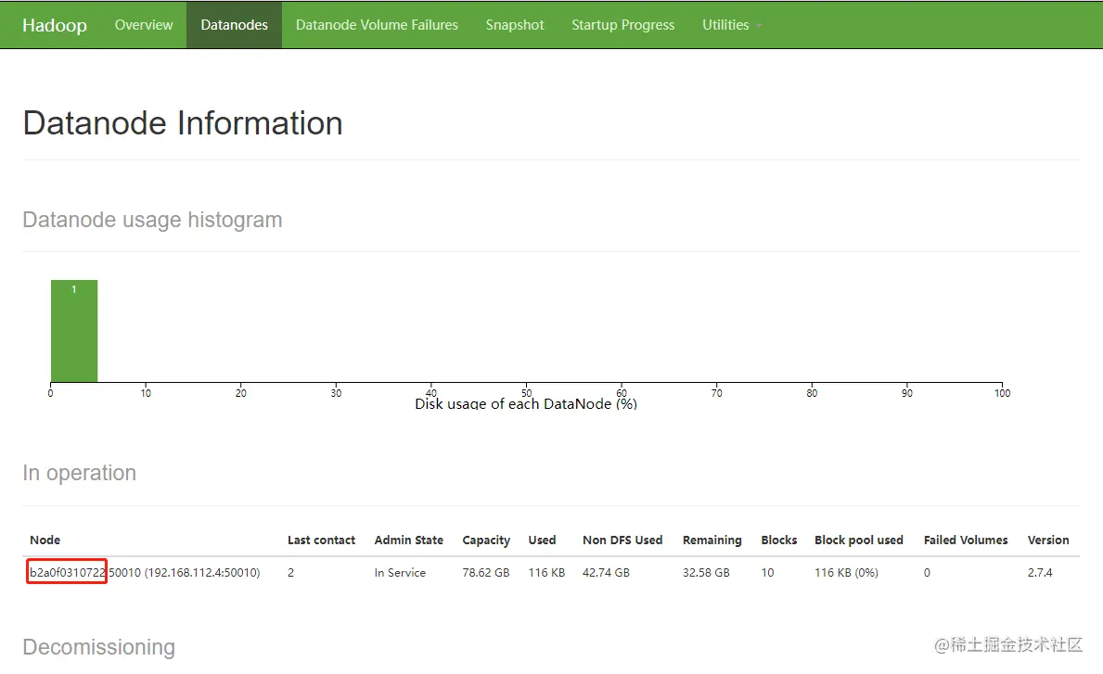
Task: Click the 2.7.4 version value
Action: point(1040,572)
